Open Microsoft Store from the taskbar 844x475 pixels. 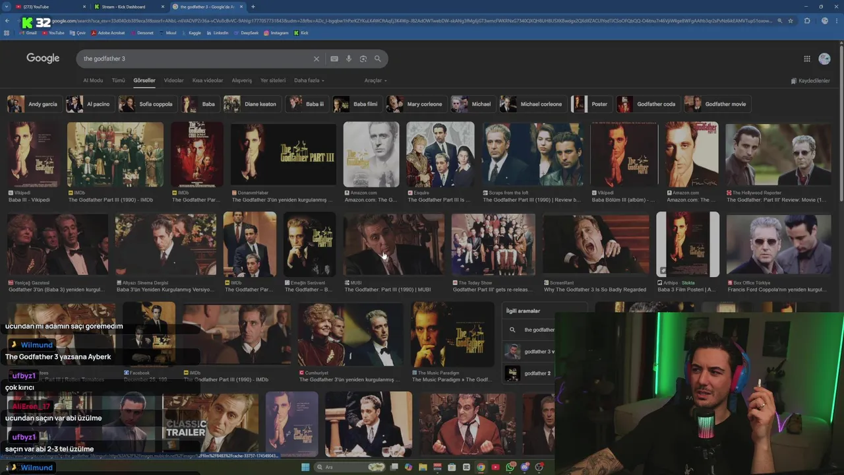tap(452, 467)
